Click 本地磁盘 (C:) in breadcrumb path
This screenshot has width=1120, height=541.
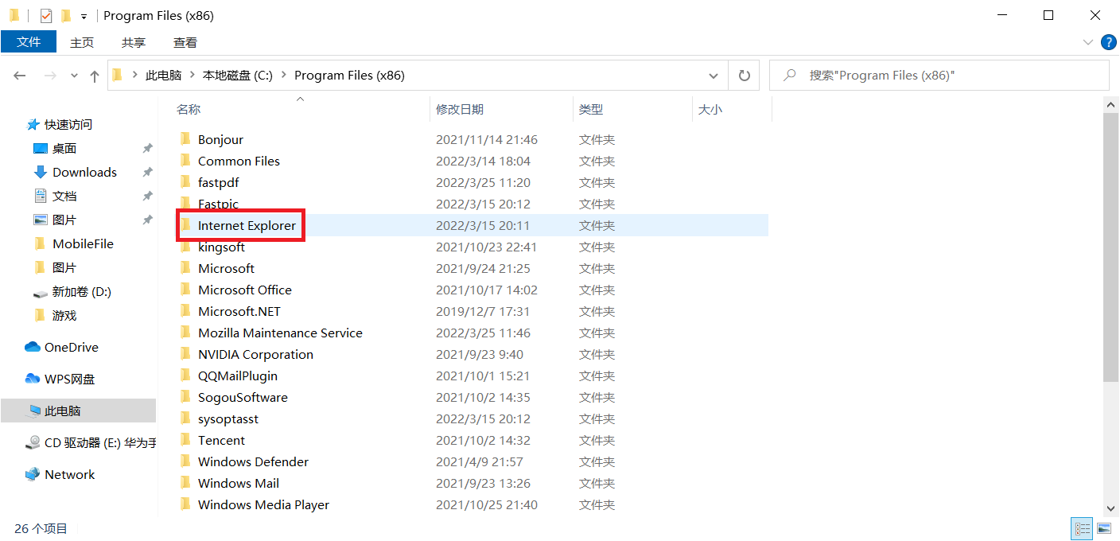(237, 76)
